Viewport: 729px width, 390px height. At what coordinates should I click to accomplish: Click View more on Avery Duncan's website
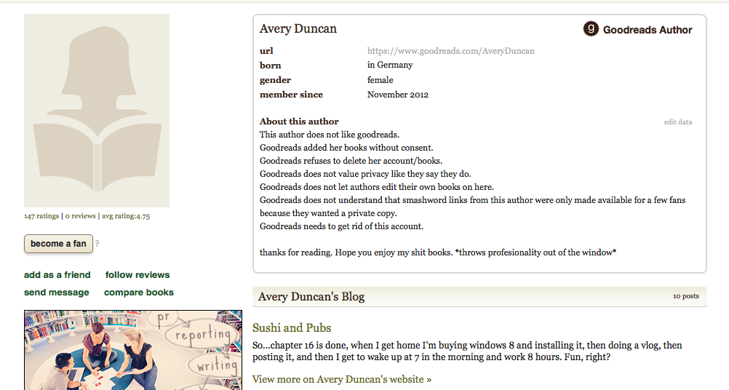pyautogui.click(x=342, y=379)
